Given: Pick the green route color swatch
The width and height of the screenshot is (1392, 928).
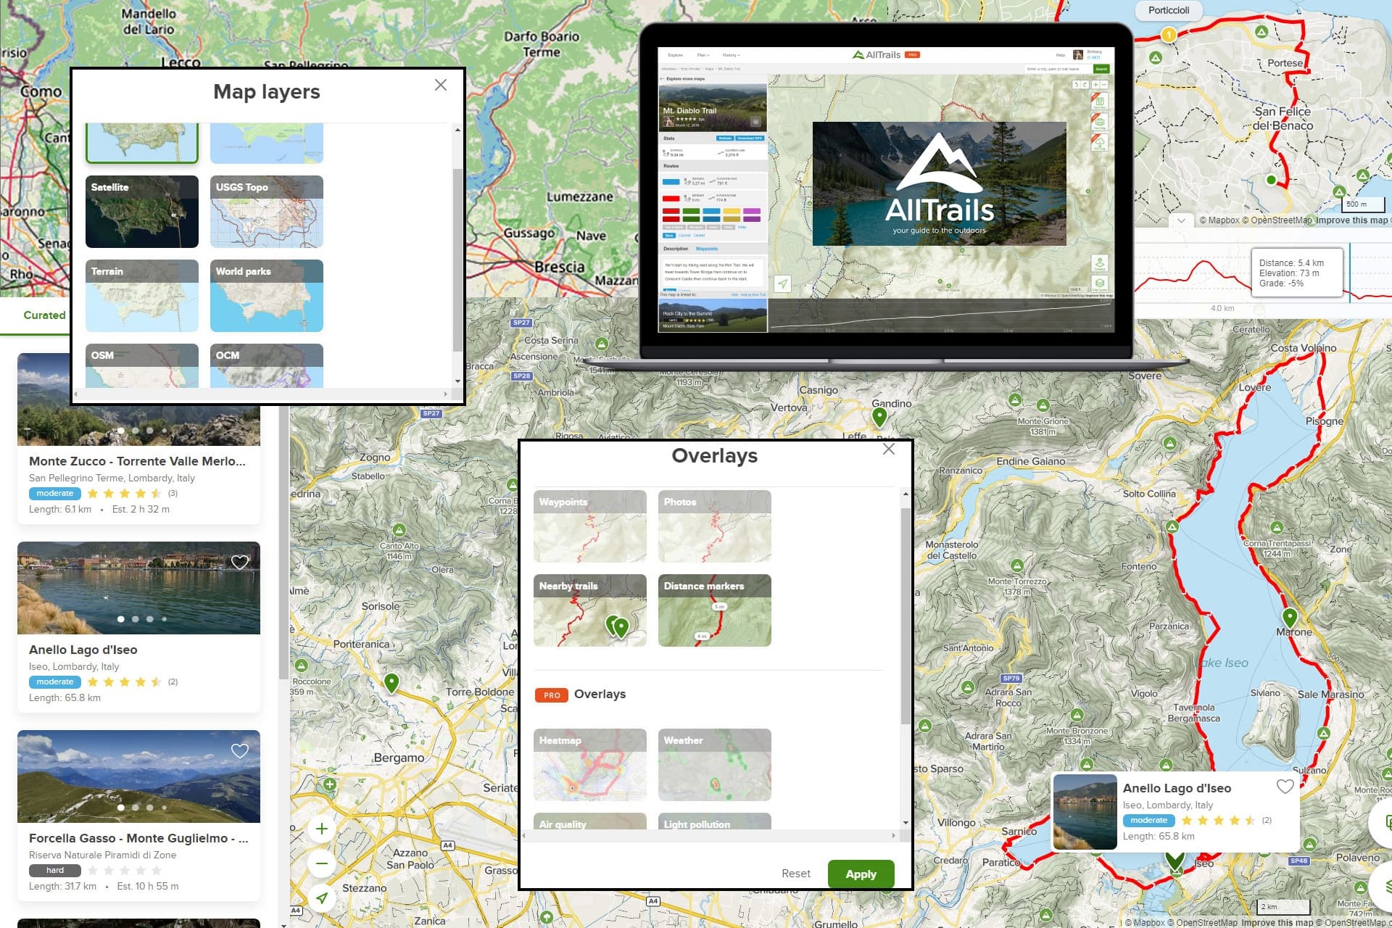Looking at the screenshot, I should tap(691, 211).
